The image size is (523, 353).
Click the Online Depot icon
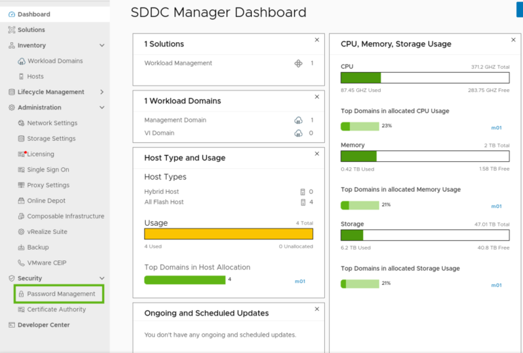tap(21, 201)
